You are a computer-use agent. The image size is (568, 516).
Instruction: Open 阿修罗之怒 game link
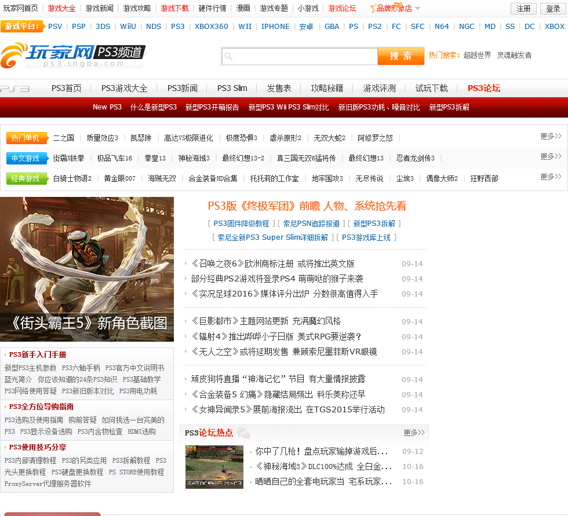pyautogui.click(x=375, y=138)
